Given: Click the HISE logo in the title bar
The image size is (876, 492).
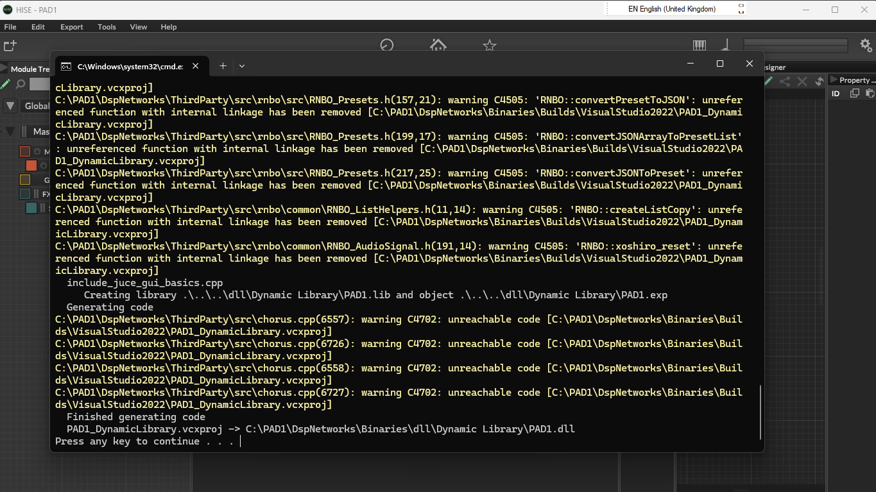Looking at the screenshot, I should click(x=8, y=10).
